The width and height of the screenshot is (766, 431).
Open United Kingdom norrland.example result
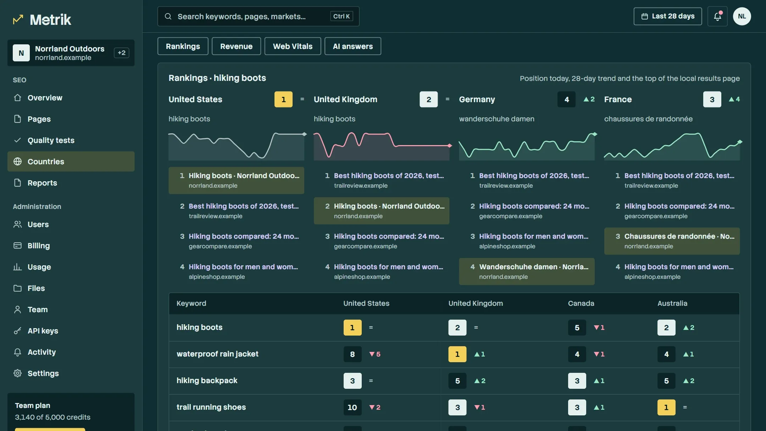[x=382, y=211]
